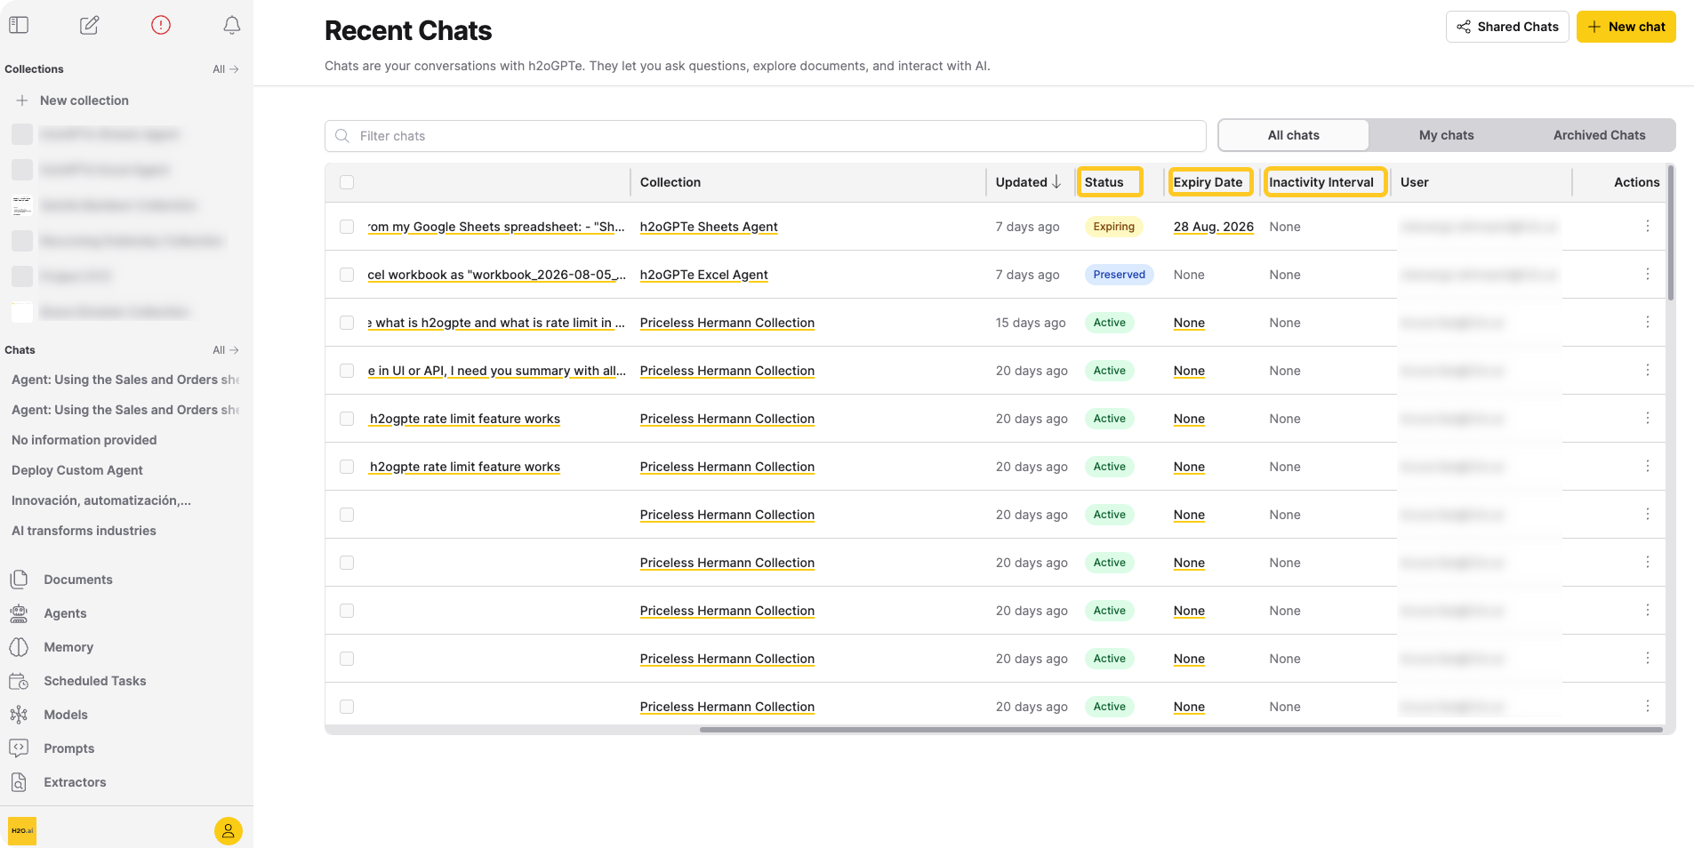Expand all Chats via All arrow
The width and height of the screenshot is (1694, 848).
(226, 350)
